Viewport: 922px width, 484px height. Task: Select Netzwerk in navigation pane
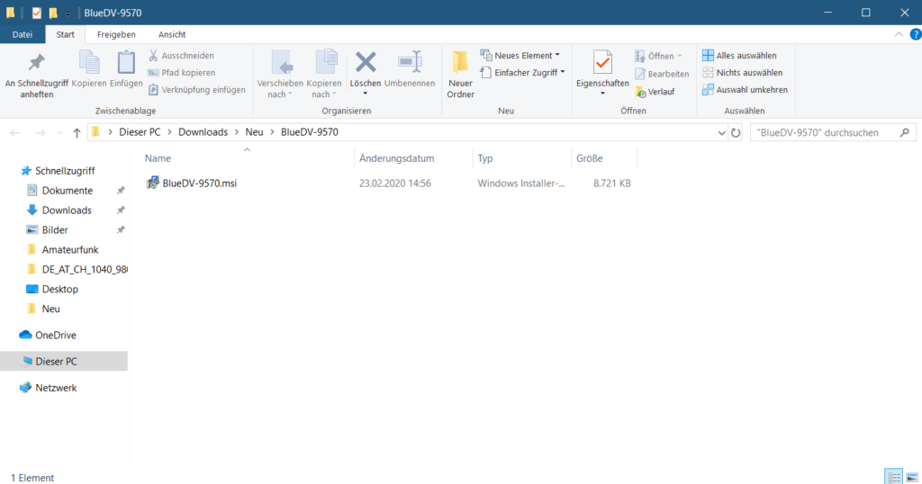click(56, 388)
